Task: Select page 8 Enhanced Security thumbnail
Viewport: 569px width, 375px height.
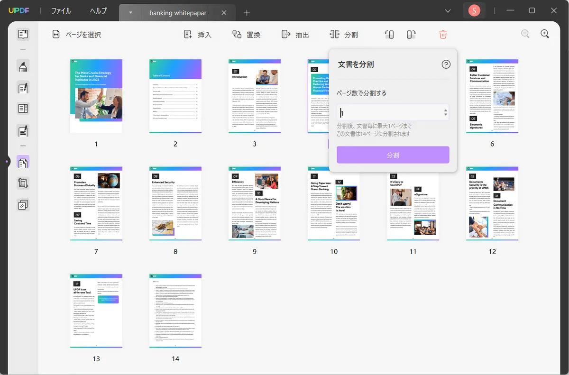Action: coord(175,204)
